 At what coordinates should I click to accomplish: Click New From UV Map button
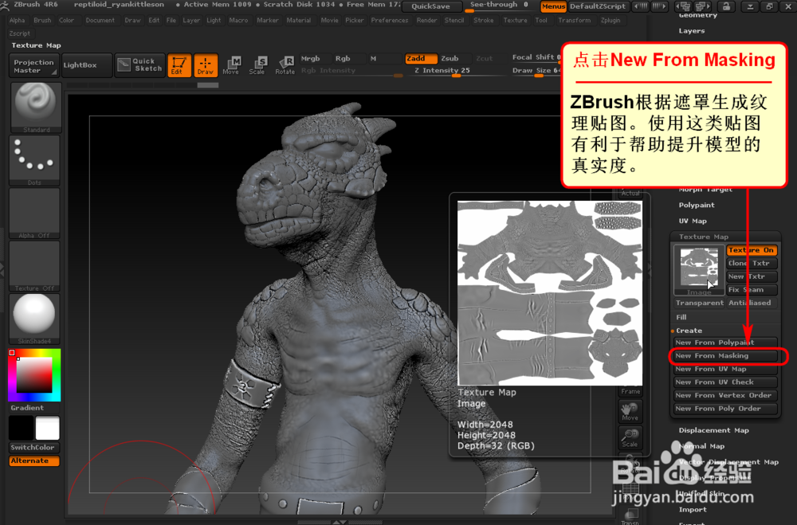(x=726, y=369)
